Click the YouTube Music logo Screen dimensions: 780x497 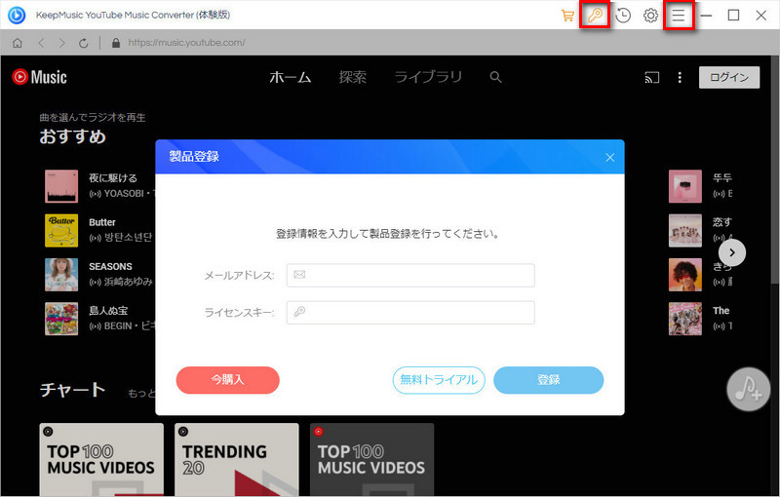click(39, 77)
